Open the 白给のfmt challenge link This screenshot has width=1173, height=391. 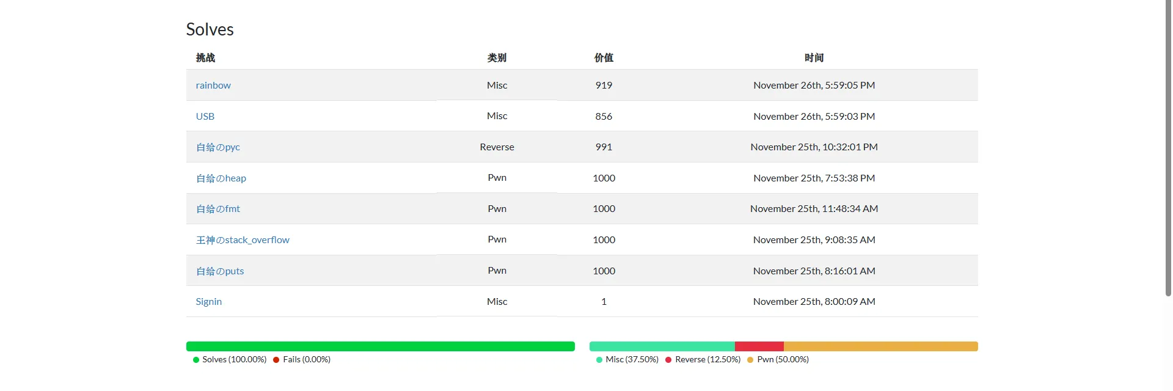point(218,209)
